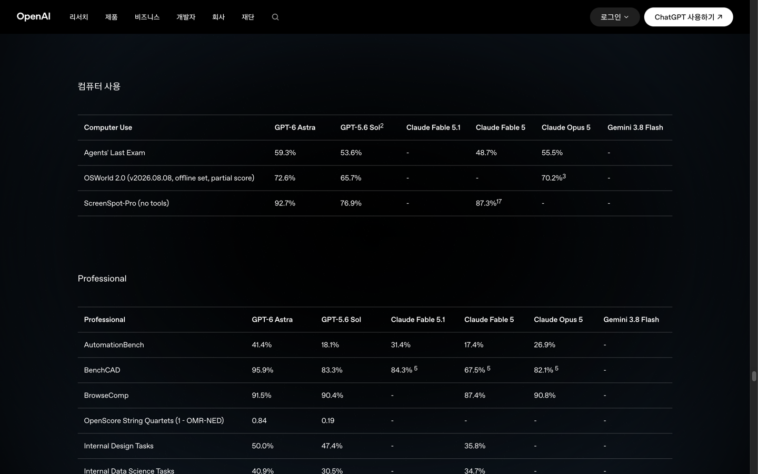The width and height of the screenshot is (758, 474).
Task: Open the 비즈니스 menu
Action: tap(147, 17)
